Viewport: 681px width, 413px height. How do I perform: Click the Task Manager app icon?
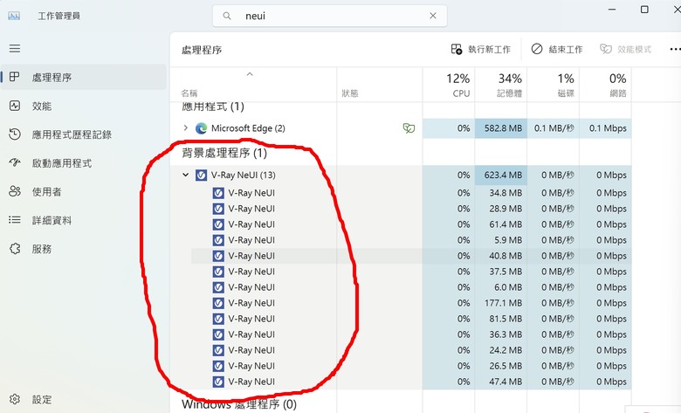[x=14, y=16]
